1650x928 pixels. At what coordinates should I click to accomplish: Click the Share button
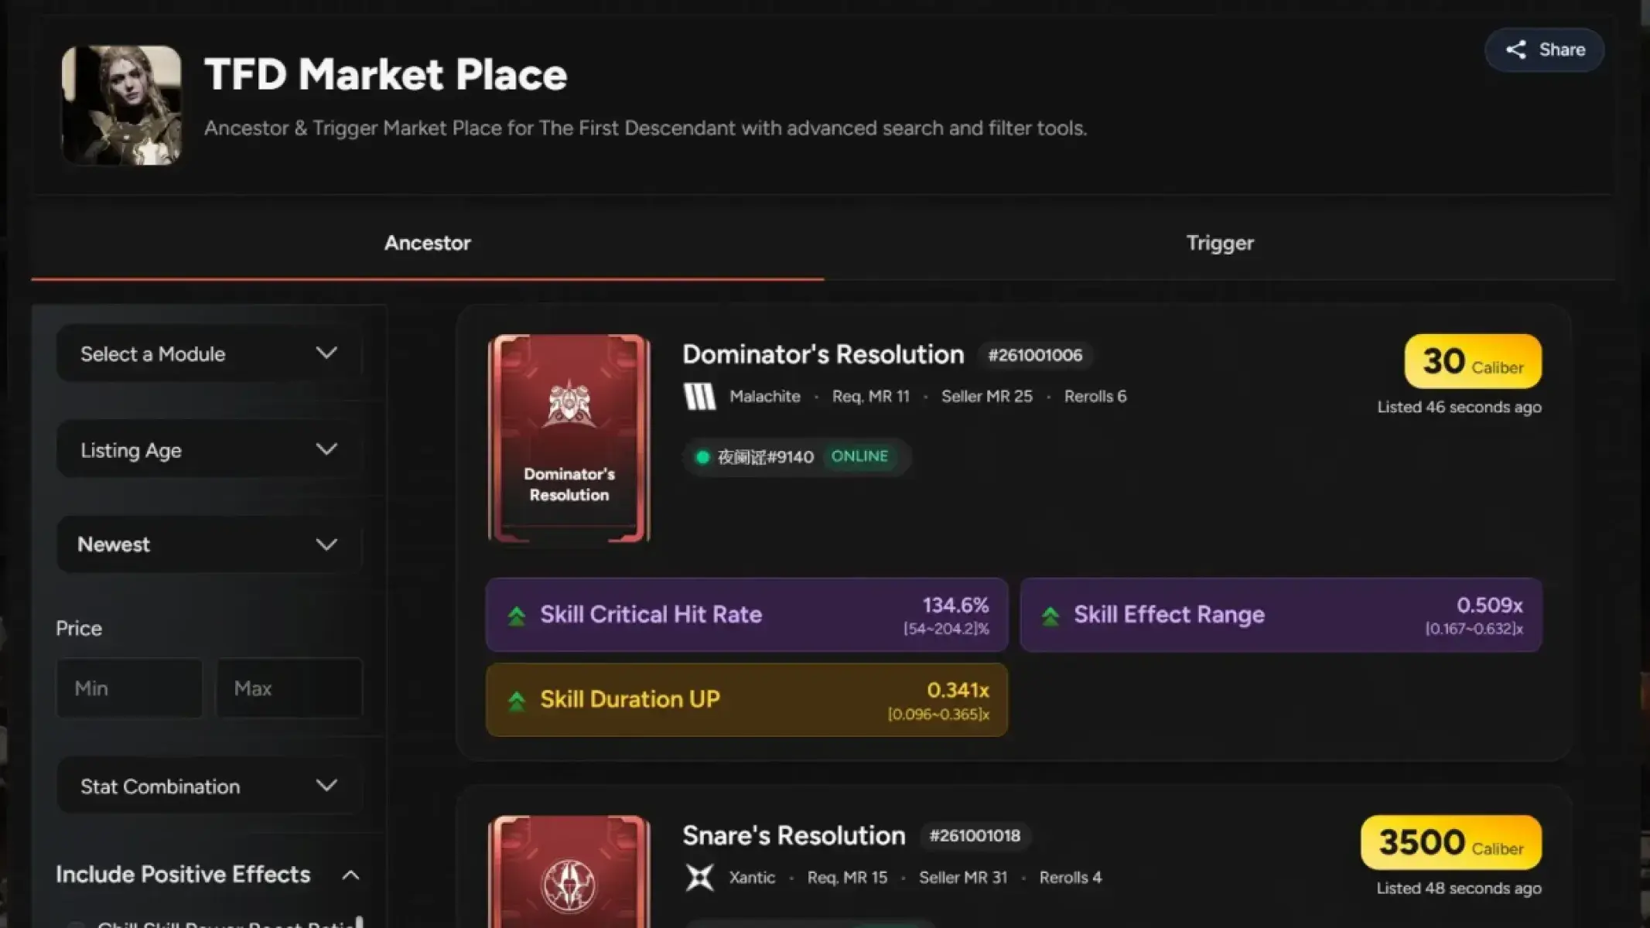(x=1544, y=49)
